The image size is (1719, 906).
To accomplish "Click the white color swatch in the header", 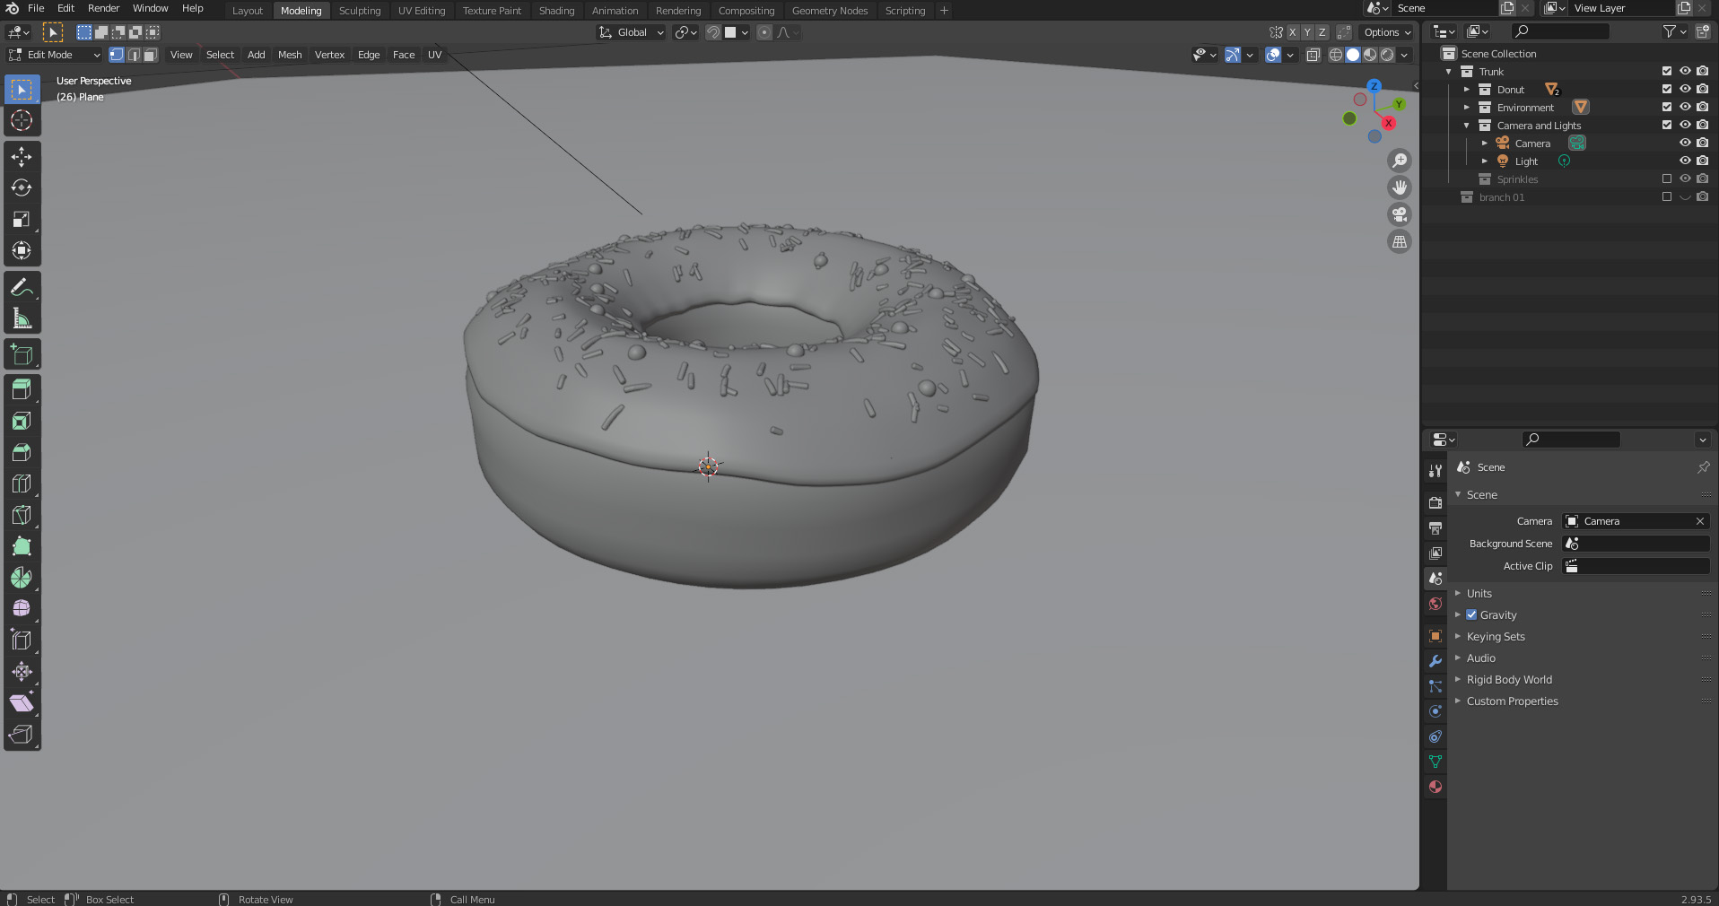I will (x=731, y=32).
